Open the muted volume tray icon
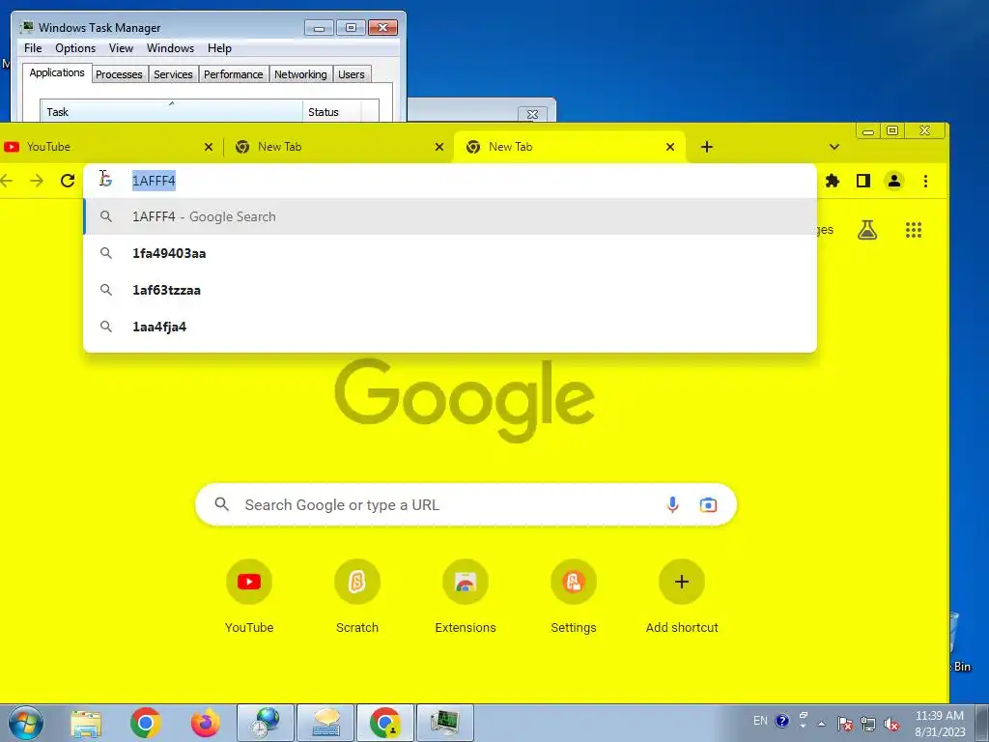989x742 pixels. point(891,724)
